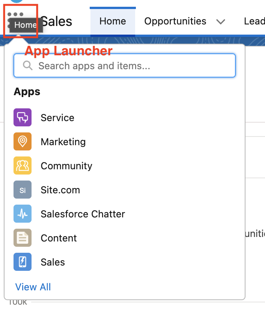Select the Service app name

pos(57,118)
